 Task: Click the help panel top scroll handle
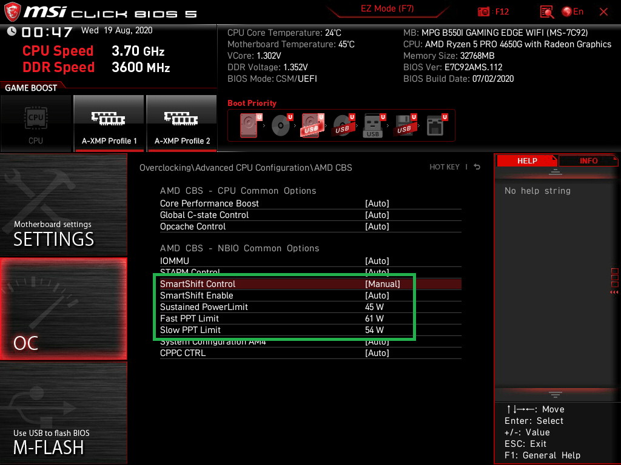tap(556, 171)
